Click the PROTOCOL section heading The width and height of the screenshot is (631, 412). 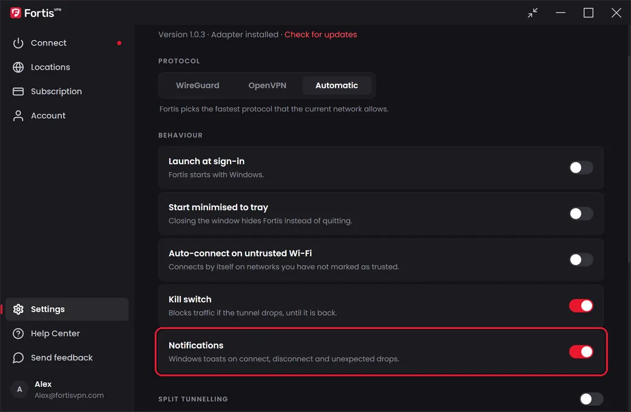pyautogui.click(x=179, y=61)
